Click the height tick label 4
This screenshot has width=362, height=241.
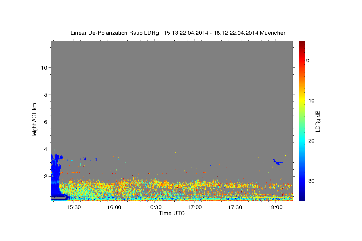pos(45,149)
